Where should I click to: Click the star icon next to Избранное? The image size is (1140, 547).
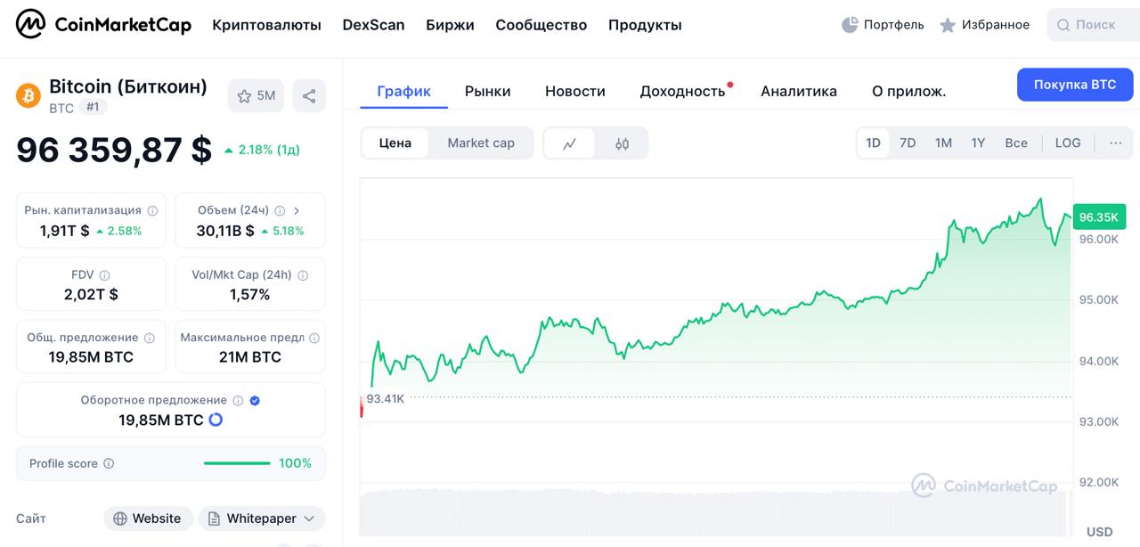click(948, 25)
